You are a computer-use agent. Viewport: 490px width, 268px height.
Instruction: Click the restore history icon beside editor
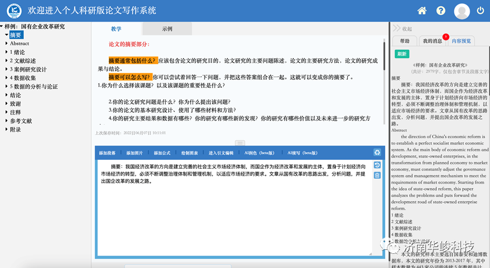(x=377, y=165)
